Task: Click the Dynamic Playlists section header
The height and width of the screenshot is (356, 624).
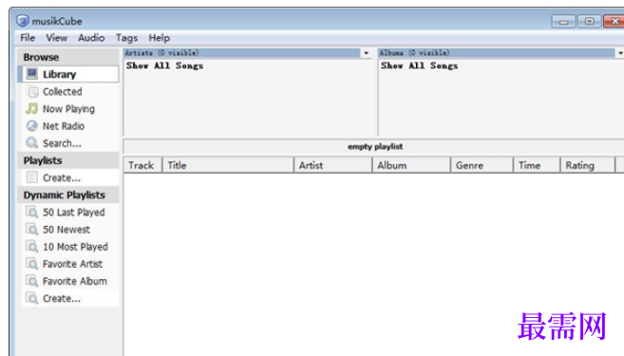Action: (x=68, y=195)
